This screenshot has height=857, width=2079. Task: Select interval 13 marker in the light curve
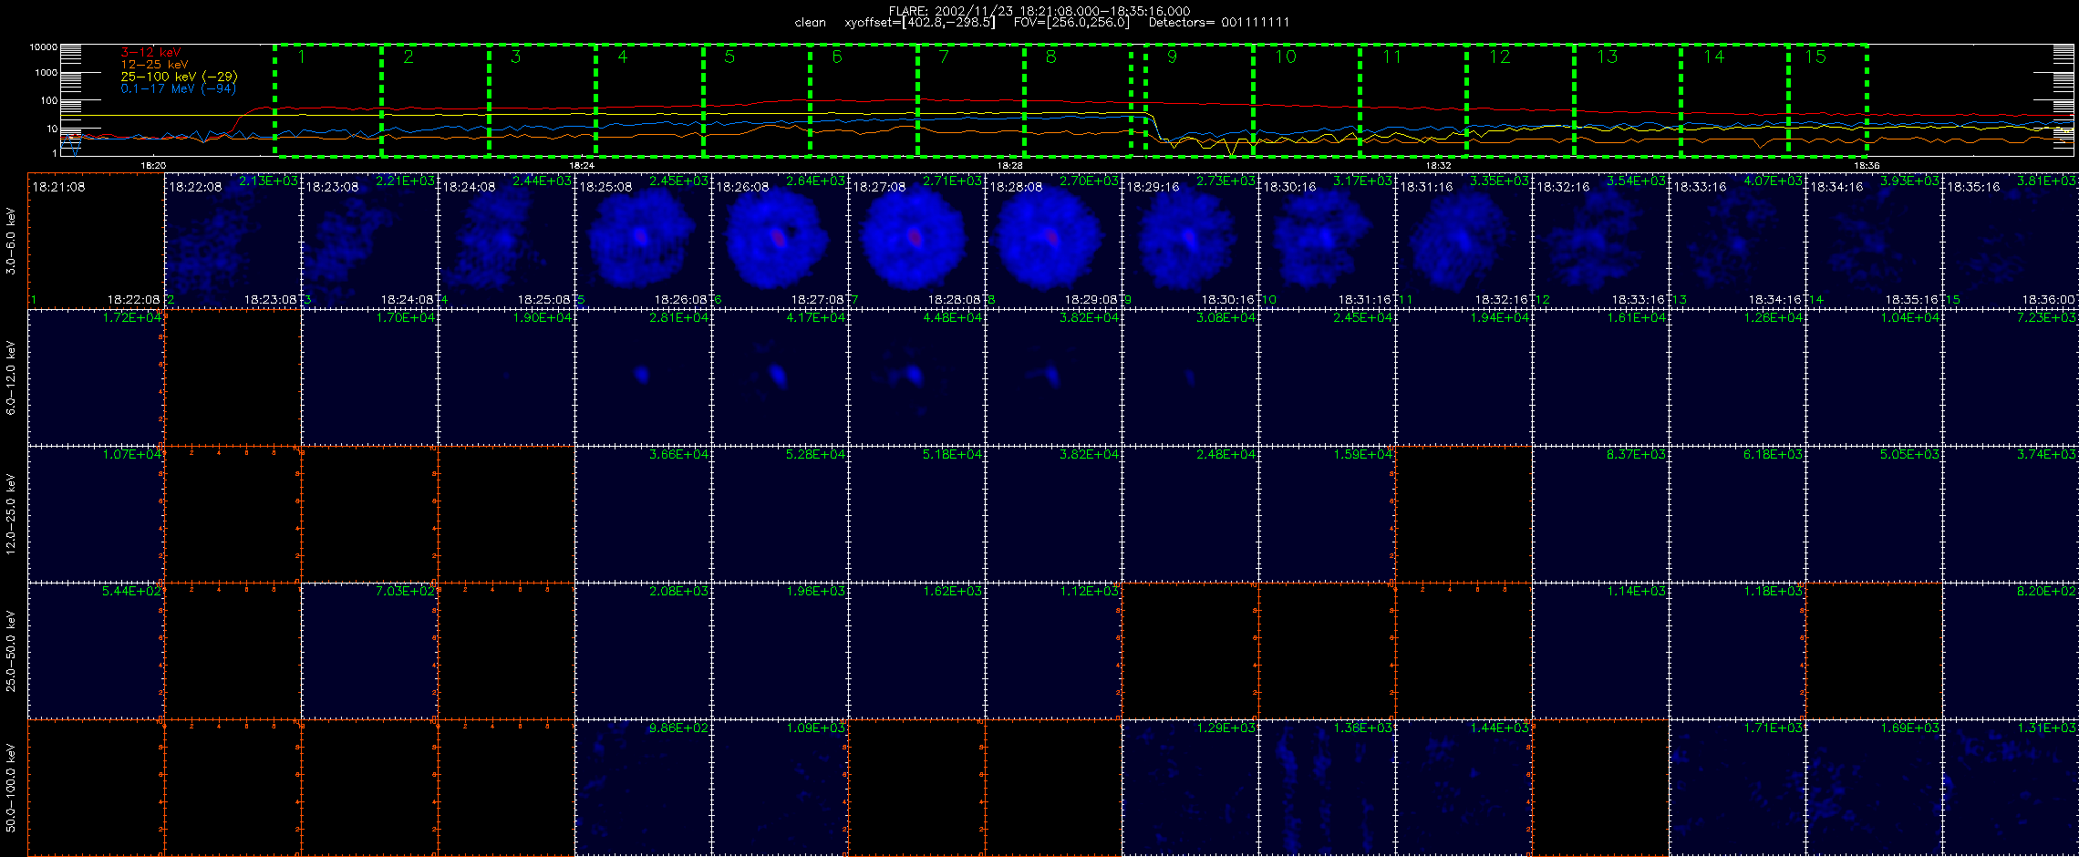click(x=1607, y=57)
